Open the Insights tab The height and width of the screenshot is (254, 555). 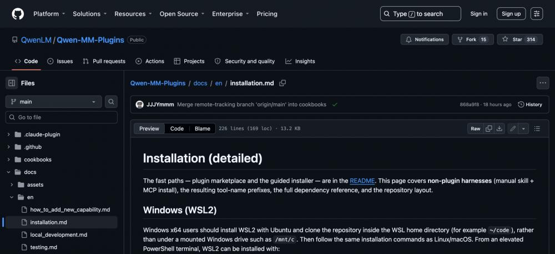pyautogui.click(x=300, y=61)
